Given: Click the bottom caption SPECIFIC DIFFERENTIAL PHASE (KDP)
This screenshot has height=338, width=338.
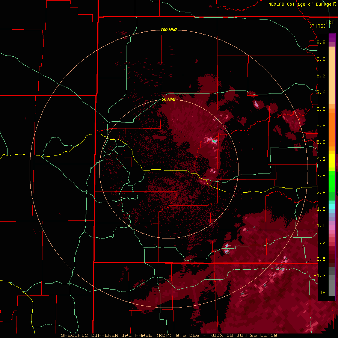Looking at the screenshot, I should [x=116, y=335].
